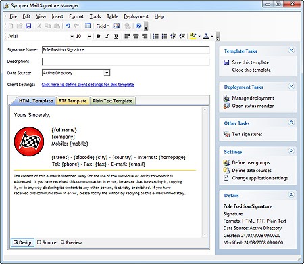Open the Field dropdown
Screen dimensions: 304x264
(103, 26)
